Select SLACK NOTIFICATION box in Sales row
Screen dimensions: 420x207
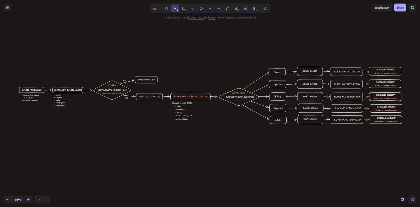(346, 71)
